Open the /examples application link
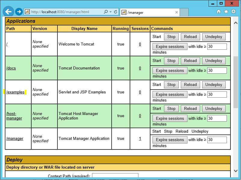This screenshot has width=241, height=180. click(15, 92)
